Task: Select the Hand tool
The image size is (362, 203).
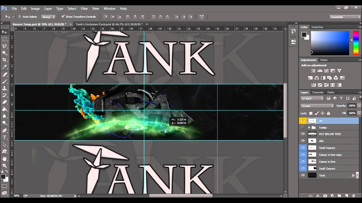Action: point(5,159)
